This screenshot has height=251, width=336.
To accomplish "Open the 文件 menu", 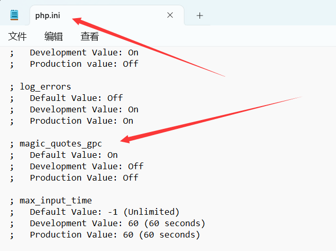I will [18, 36].
